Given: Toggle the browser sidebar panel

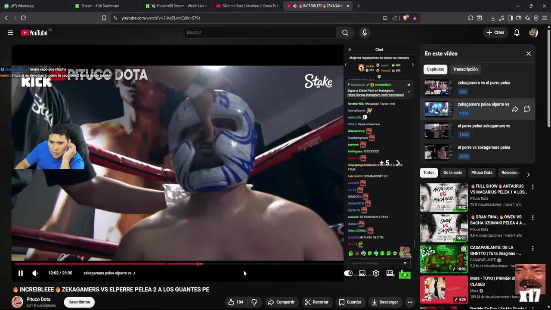Looking at the screenshot, I should [510, 18].
